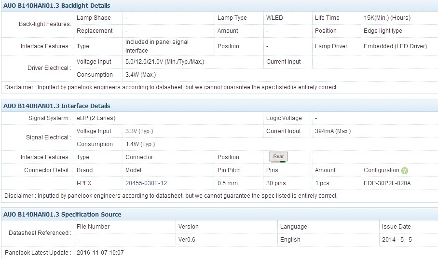Select the 'Embedded (LED Driver)' value
The image size is (438, 259).
(395, 46)
